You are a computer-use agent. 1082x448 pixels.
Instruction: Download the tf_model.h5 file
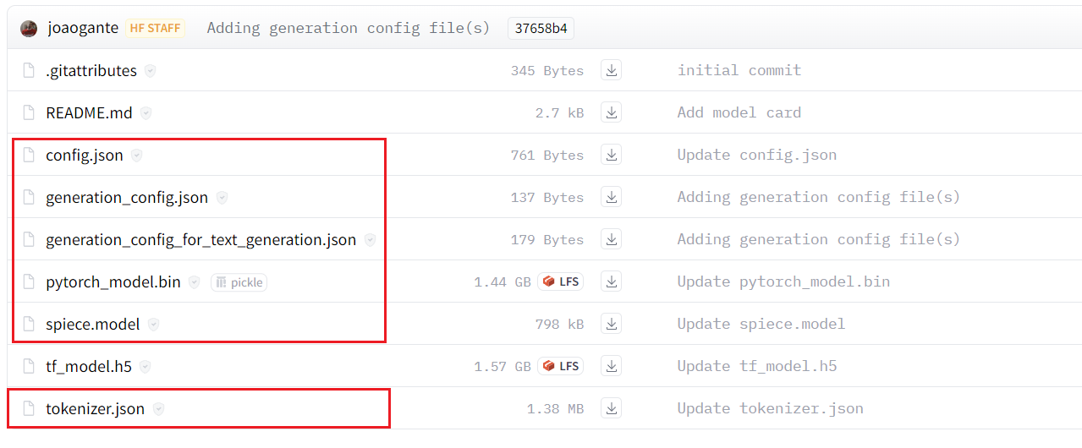(x=611, y=366)
